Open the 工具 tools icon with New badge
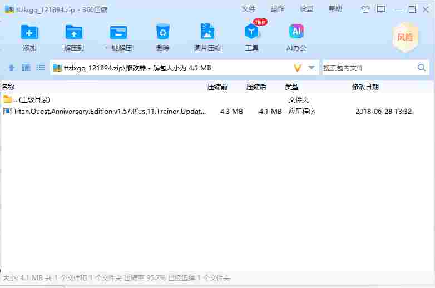Viewport: 435px width, 288px height. click(x=251, y=32)
